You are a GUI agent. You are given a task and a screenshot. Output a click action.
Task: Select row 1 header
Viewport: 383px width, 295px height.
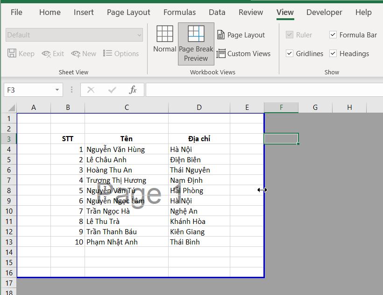pos(9,119)
